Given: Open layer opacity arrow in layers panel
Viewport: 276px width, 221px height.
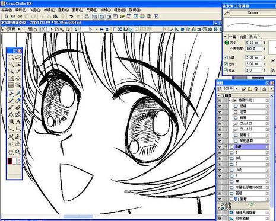Looking at the screenshot, I should pos(236,89).
